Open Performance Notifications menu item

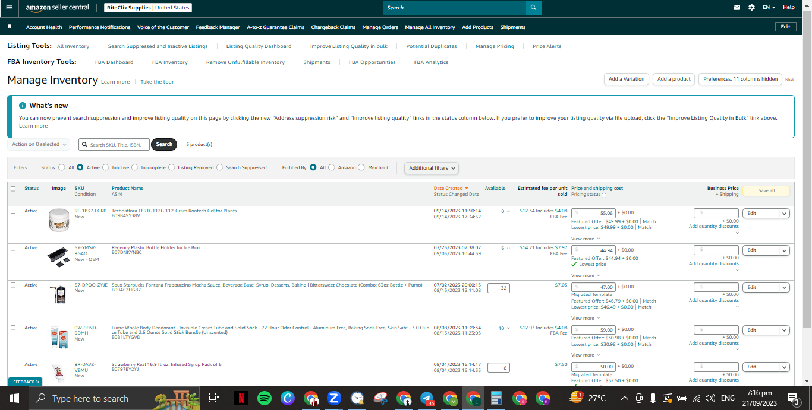click(x=99, y=27)
